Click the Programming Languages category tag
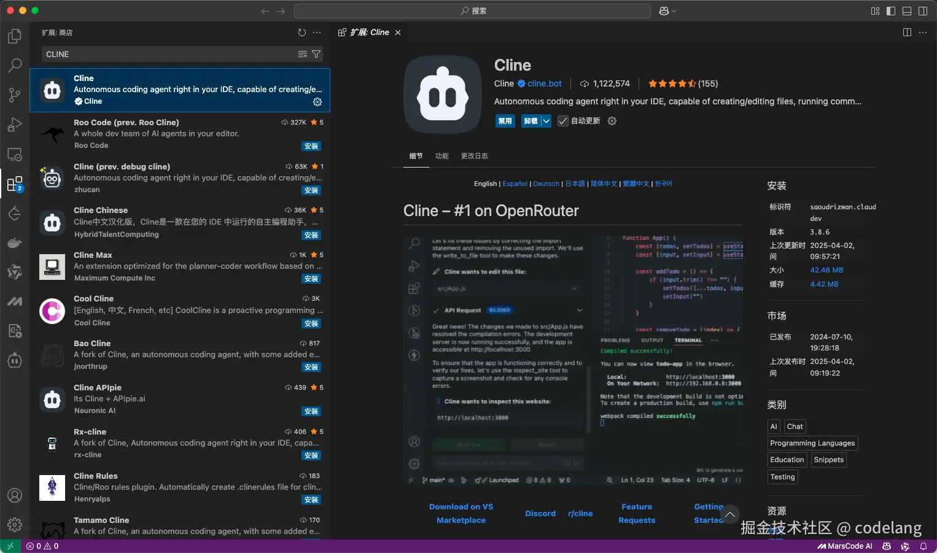Viewport: 937px width, 553px height. click(x=812, y=443)
